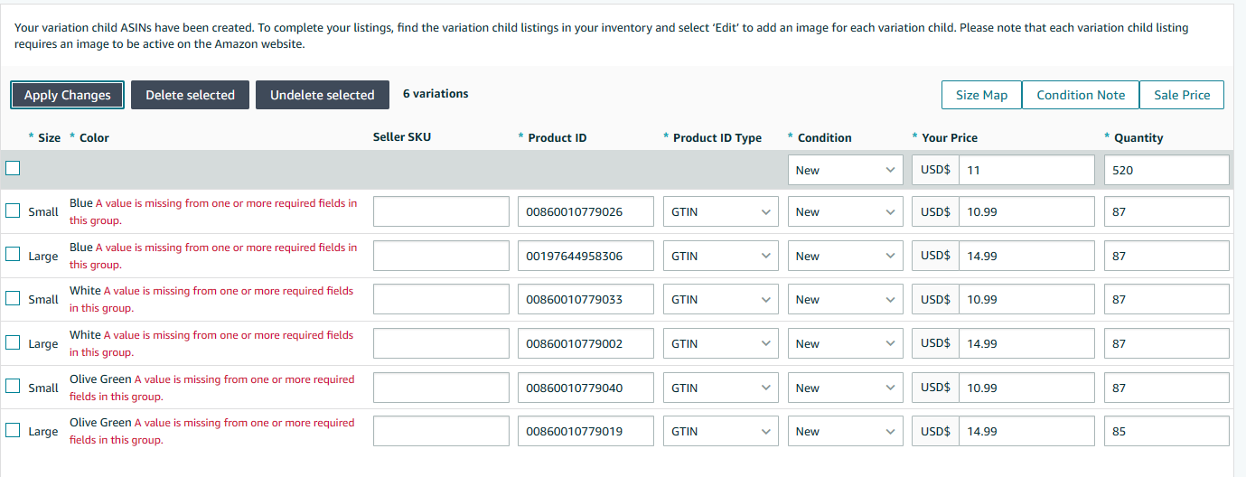Screen dimensions: 1246x477
Task: Click price field 14.99 for Large Olive Green
Action: pos(1026,431)
